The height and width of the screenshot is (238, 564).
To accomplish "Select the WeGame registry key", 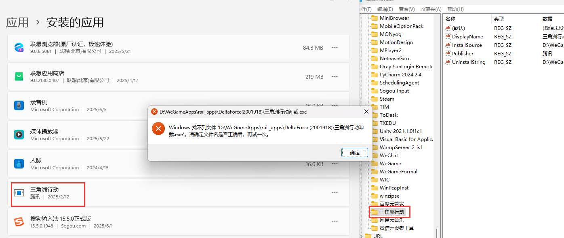I will 390,163.
